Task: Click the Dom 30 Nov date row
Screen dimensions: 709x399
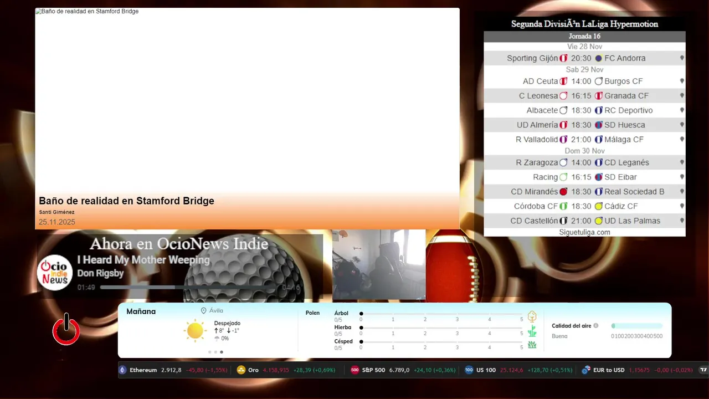Action: coord(584,151)
